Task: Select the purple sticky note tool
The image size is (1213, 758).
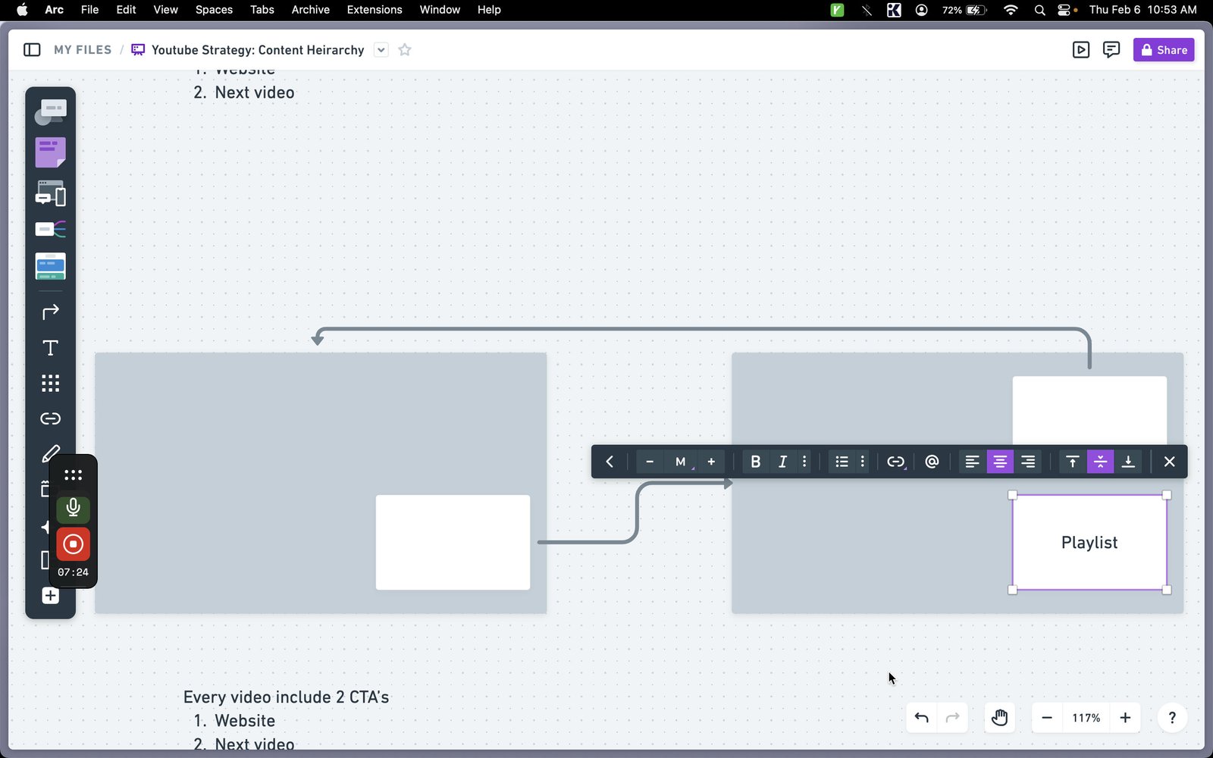Action: point(51,152)
